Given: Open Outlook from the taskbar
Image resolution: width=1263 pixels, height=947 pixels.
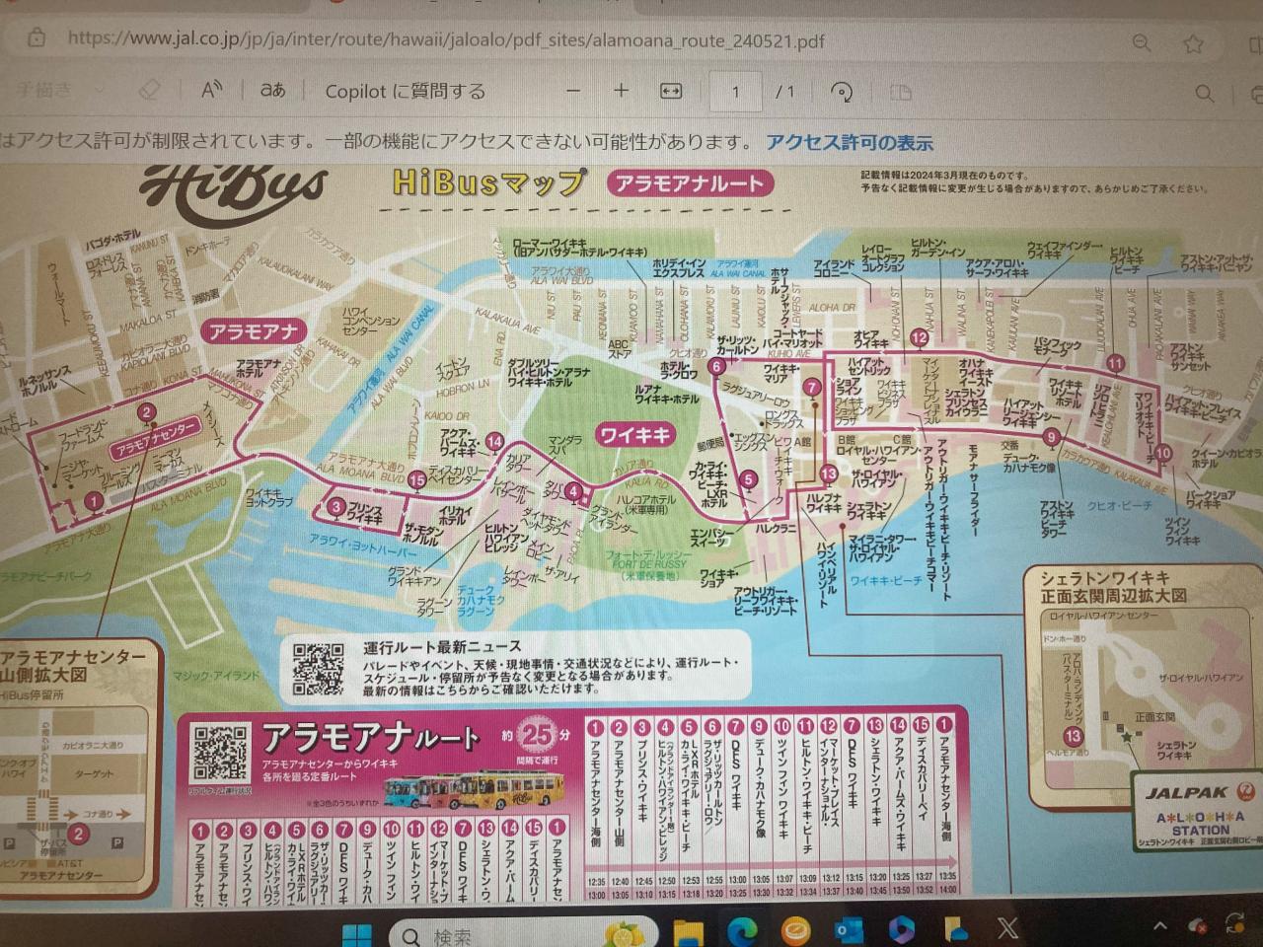Looking at the screenshot, I should [x=850, y=930].
